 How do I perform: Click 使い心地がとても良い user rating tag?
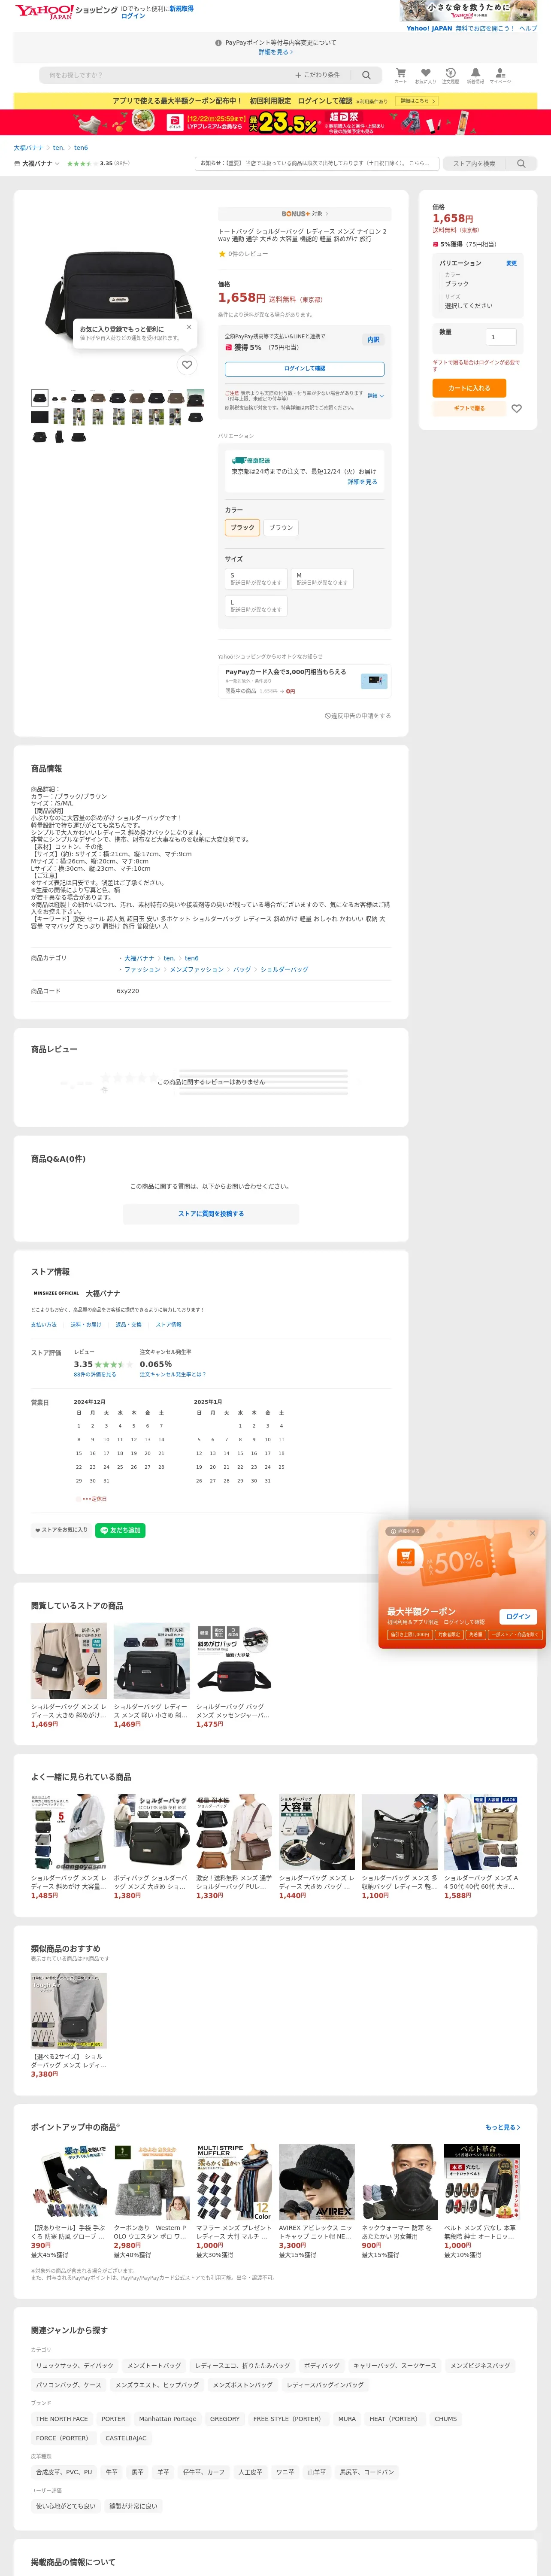66,2506
